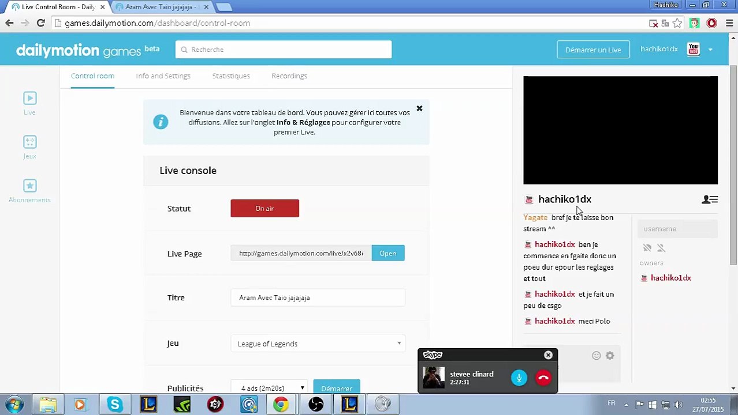The image size is (738, 415).
Task: Open the Windows Start menu
Action: click(14, 404)
